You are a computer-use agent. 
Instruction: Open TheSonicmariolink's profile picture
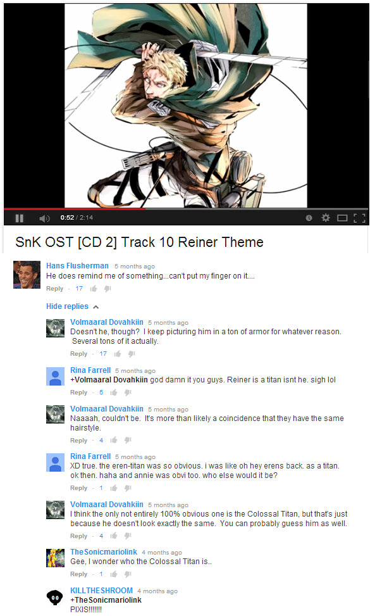click(55, 558)
